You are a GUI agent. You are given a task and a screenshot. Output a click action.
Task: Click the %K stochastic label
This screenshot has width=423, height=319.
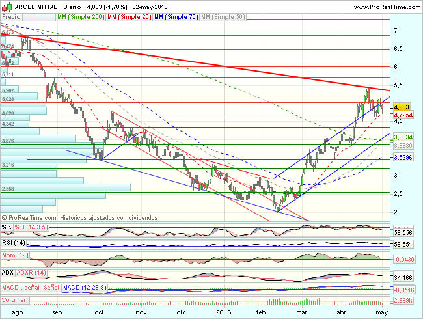[x=7, y=227]
